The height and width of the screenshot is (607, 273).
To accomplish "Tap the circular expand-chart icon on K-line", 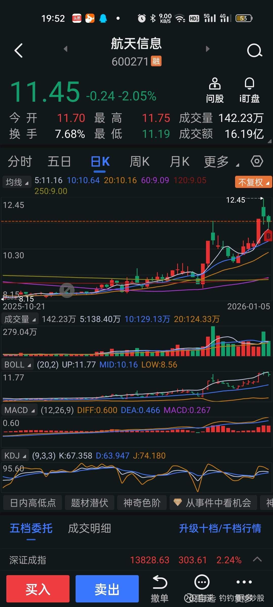I will pyautogui.click(x=67, y=290).
